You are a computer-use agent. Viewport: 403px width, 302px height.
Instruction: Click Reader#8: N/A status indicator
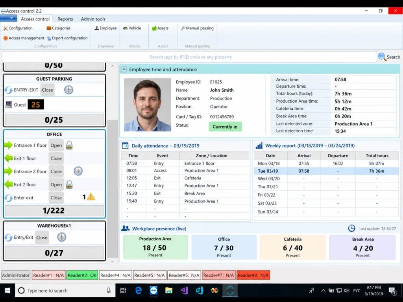pyautogui.click(x=253, y=275)
